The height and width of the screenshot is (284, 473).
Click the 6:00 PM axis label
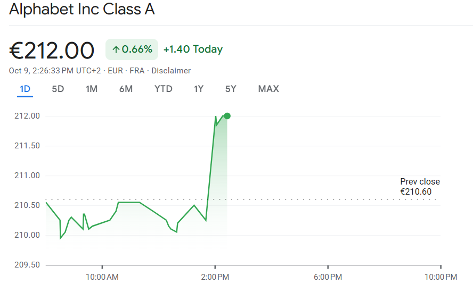tap(328, 277)
